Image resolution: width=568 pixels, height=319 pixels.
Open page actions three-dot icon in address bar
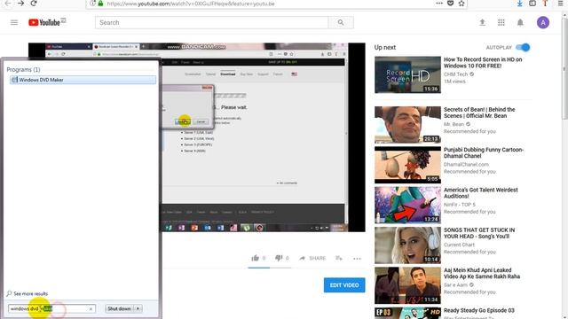439,4
